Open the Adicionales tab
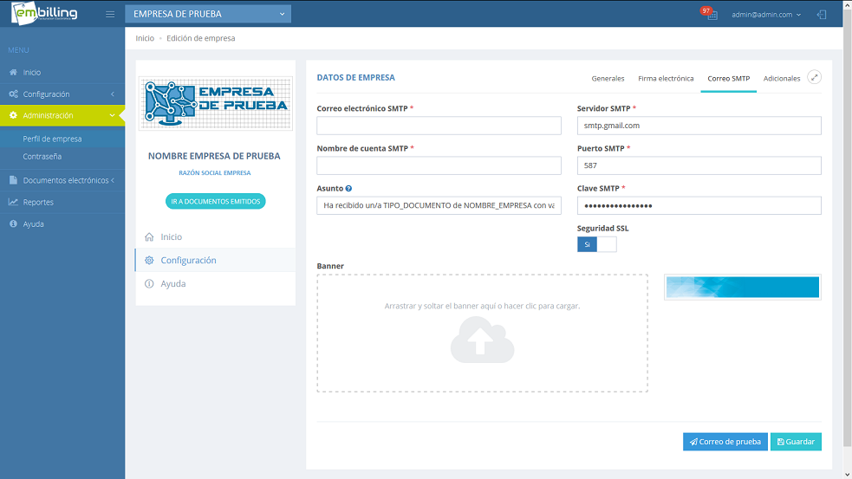852x479 pixels. pyautogui.click(x=782, y=78)
